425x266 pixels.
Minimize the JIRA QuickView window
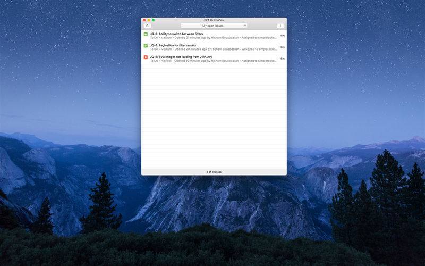click(149, 20)
